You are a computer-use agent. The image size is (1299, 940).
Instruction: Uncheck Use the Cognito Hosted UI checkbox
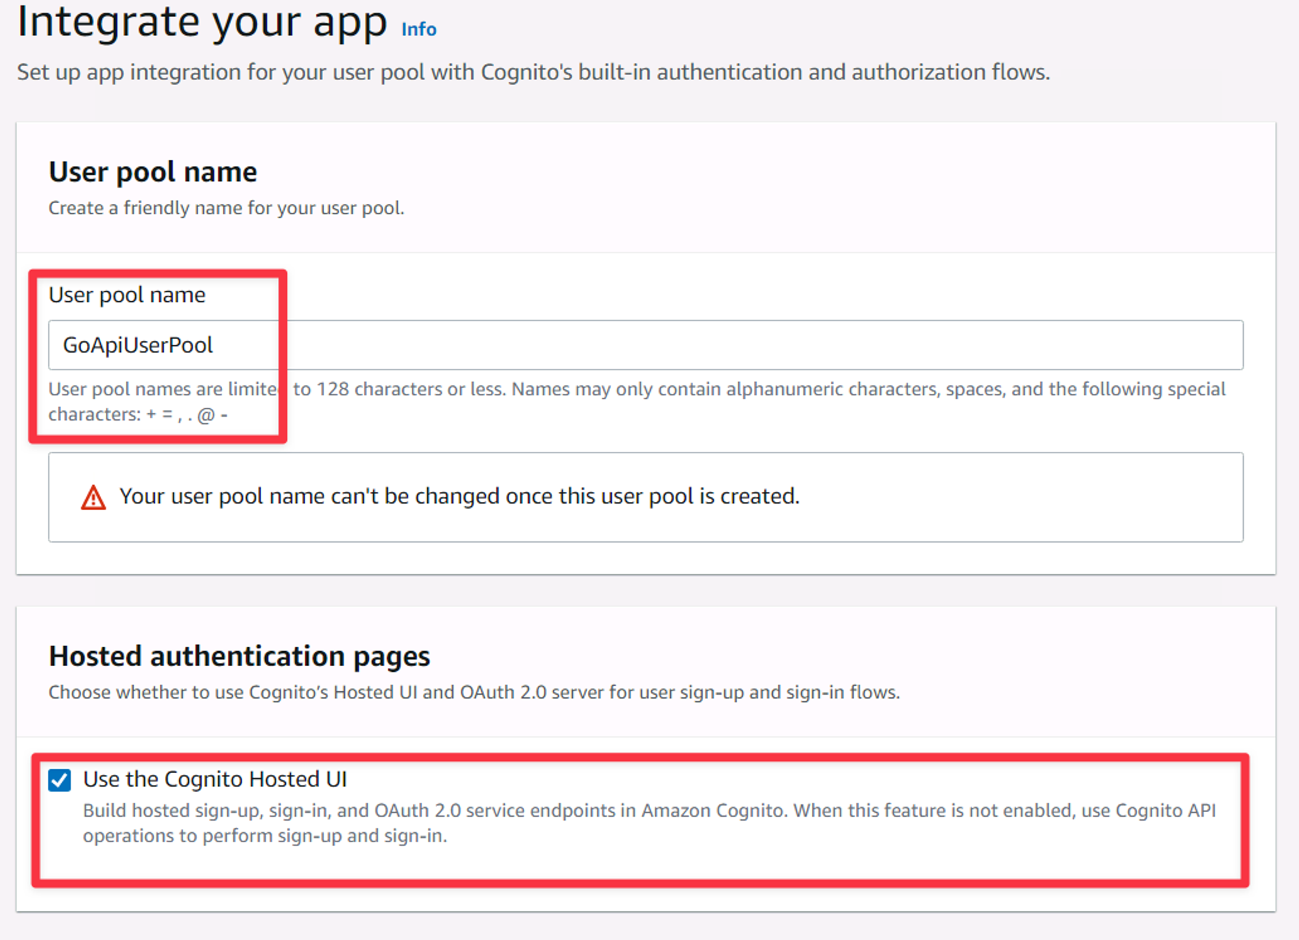[60, 780]
